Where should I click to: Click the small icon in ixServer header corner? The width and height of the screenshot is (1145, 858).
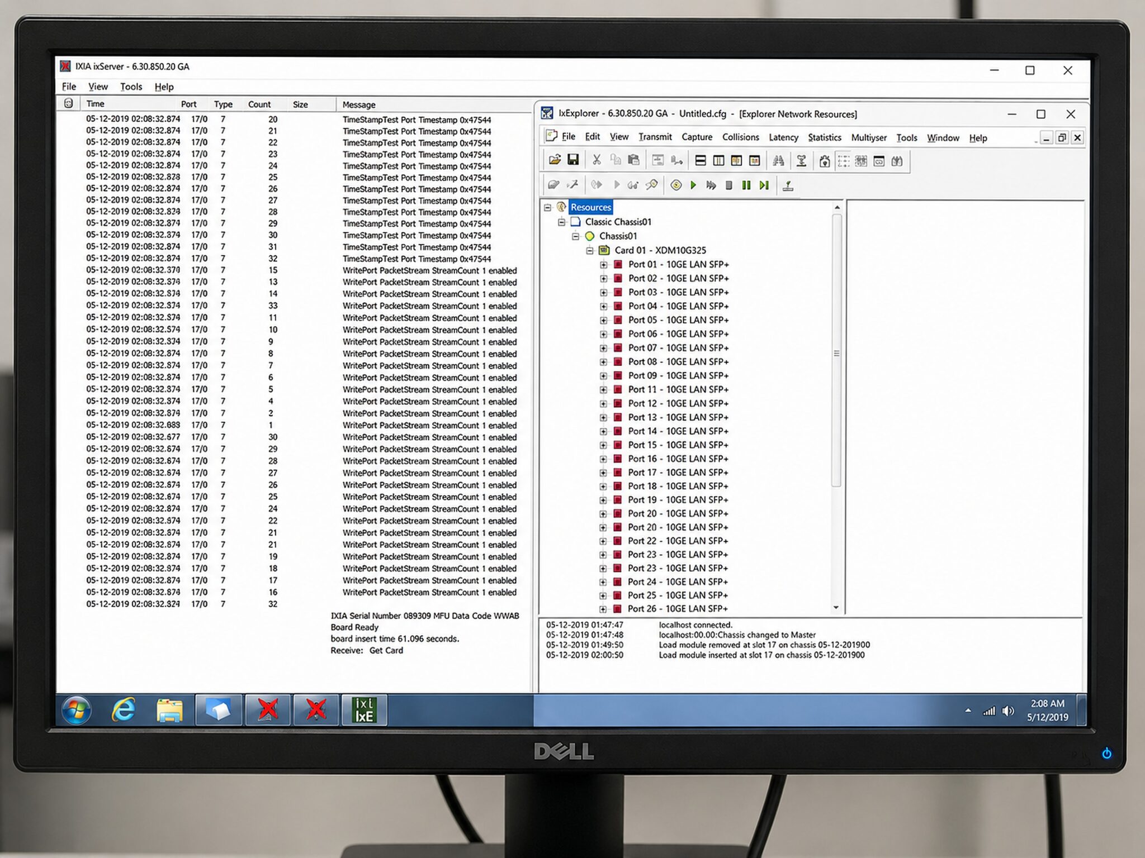(68, 103)
